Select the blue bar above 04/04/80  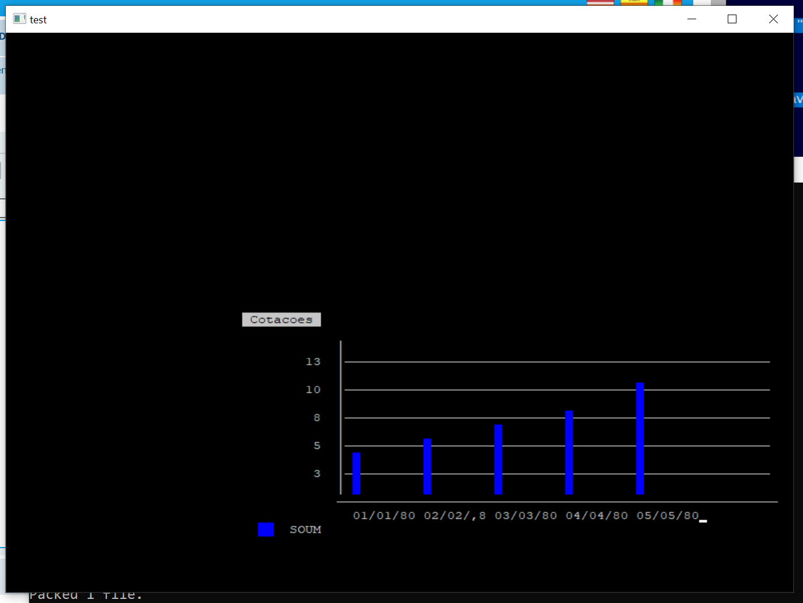(569, 453)
